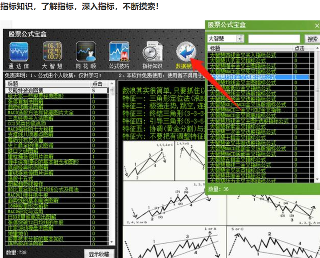Sort search results by 标题 header
Screen dimensions: 320x258
pos(250,48)
